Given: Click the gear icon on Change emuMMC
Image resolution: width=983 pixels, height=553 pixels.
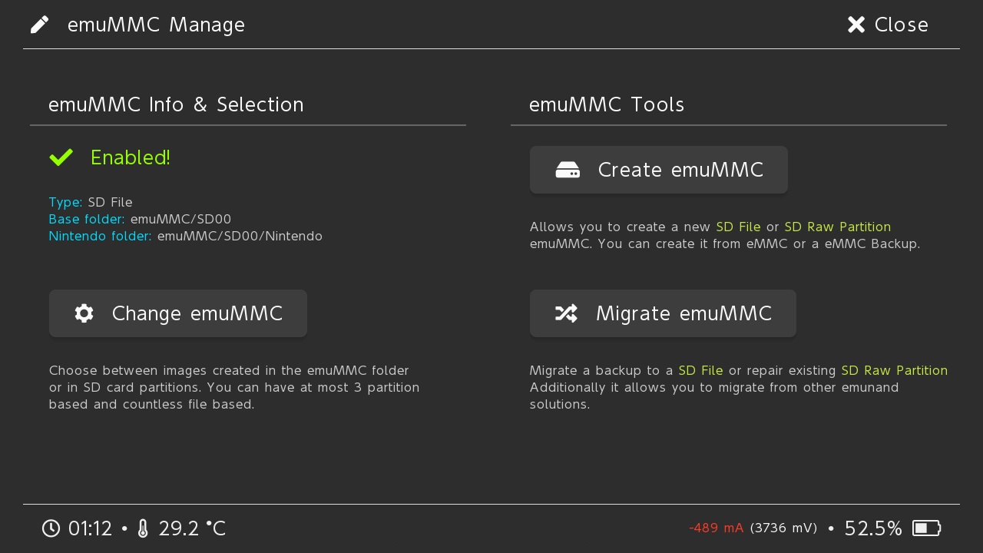Looking at the screenshot, I should pos(84,313).
